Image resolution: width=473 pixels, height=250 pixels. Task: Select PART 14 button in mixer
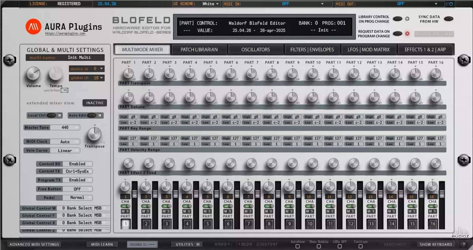click(392, 224)
